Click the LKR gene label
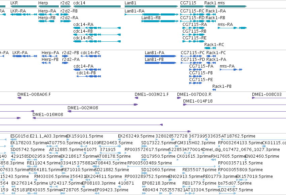 point(14,3)
